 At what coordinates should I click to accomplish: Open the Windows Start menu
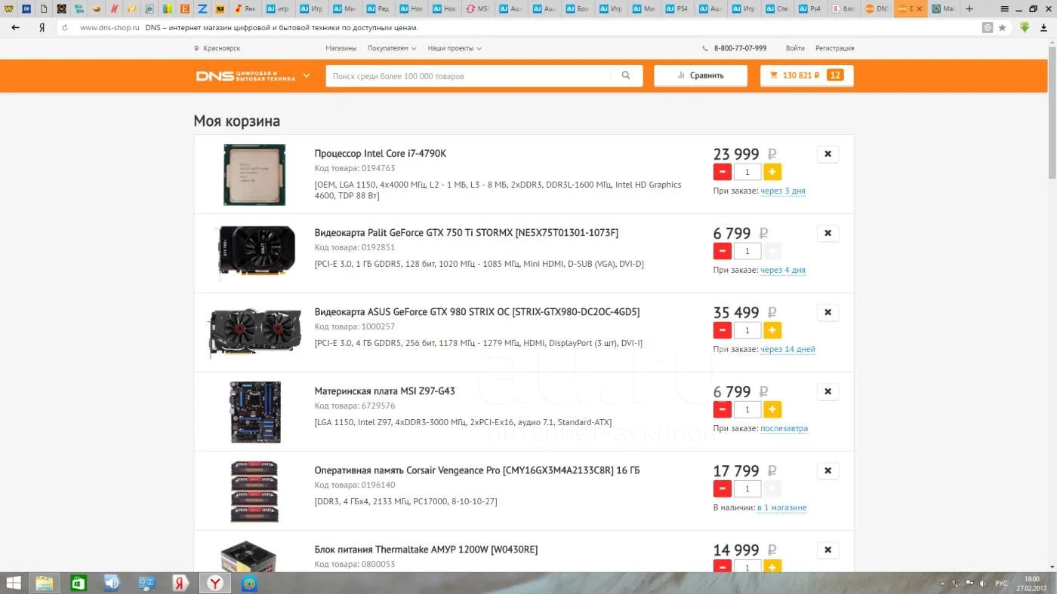(13, 583)
